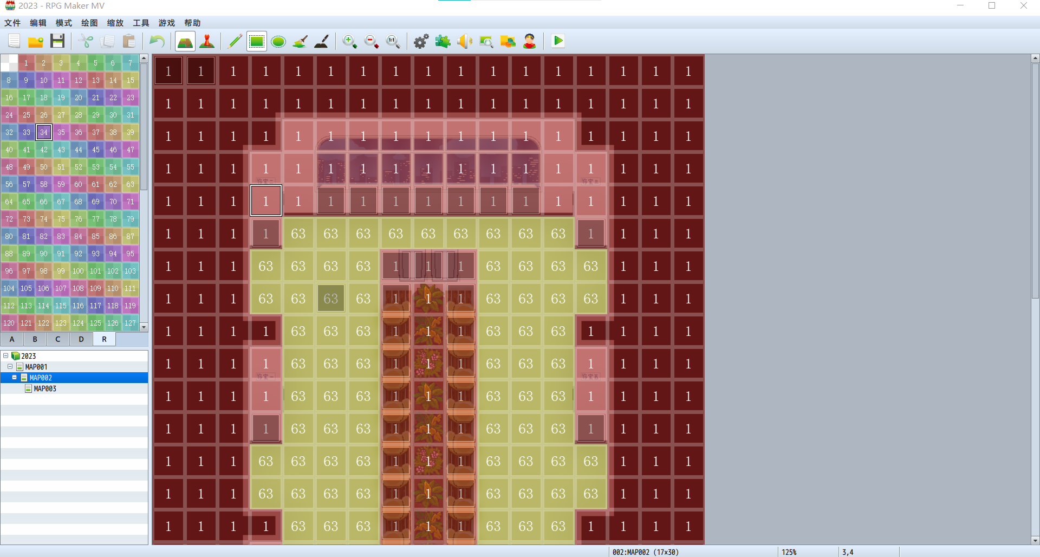Zoom out with the magnifier minus icon
The image size is (1040, 557).
pos(372,41)
